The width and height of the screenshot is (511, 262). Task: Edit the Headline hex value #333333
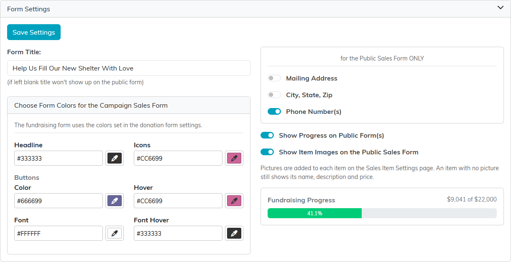coord(59,158)
